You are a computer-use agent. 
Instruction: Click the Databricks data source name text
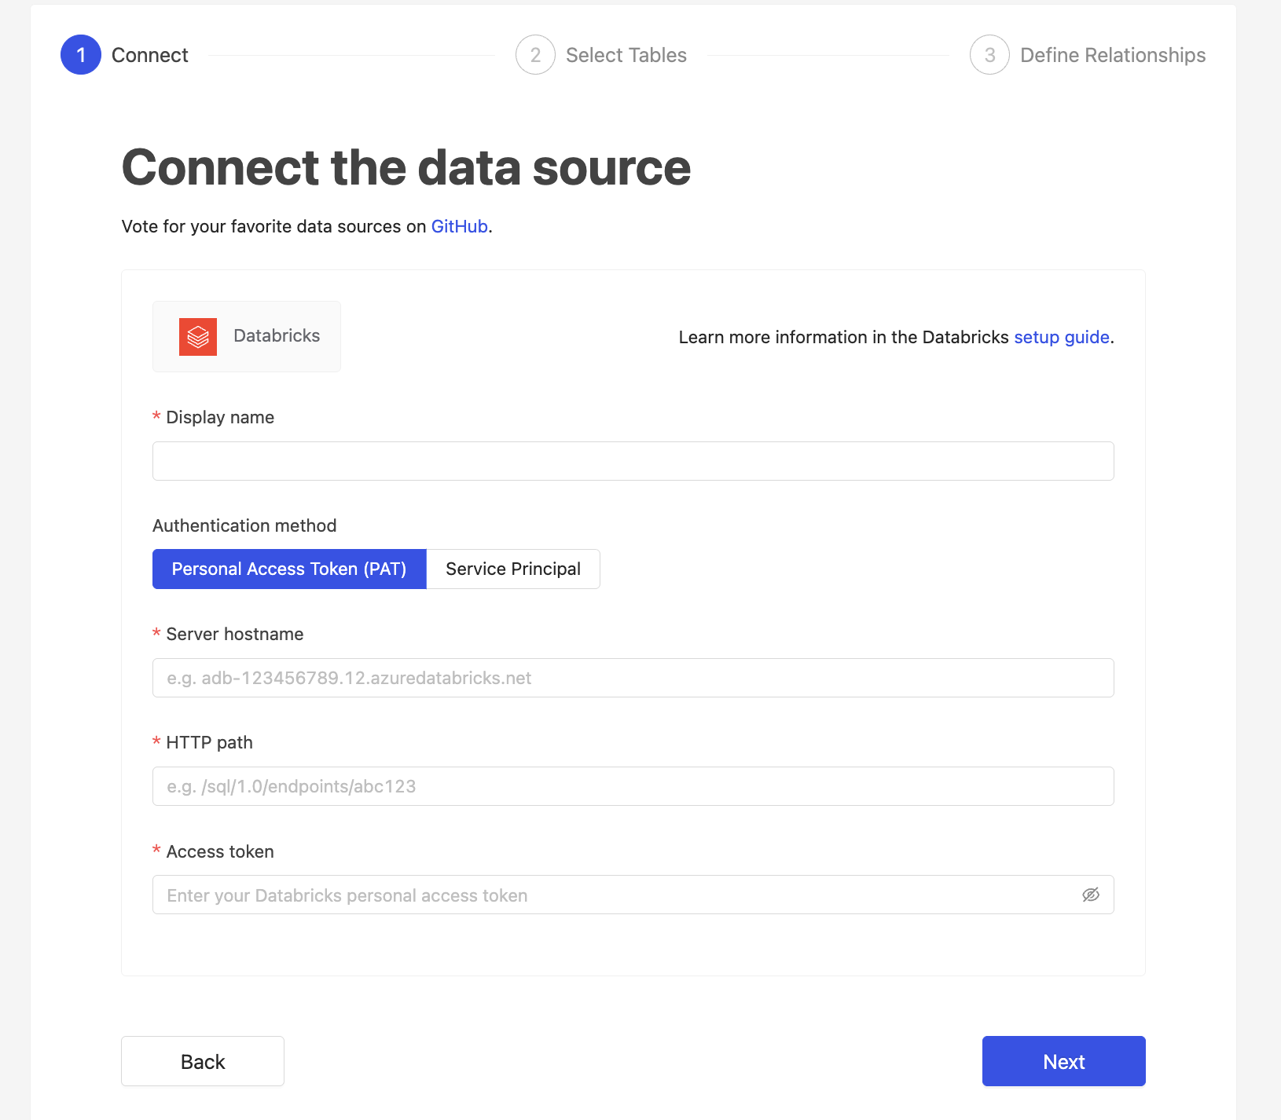(277, 335)
